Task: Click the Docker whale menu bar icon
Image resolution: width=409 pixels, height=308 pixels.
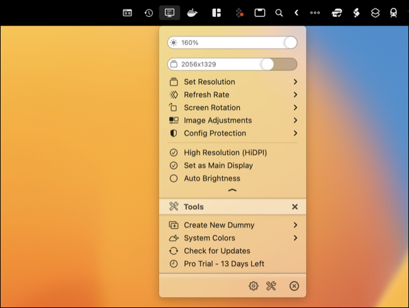Action: 193,13
